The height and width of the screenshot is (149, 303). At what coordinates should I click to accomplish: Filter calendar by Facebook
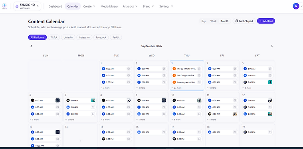coord(101,37)
